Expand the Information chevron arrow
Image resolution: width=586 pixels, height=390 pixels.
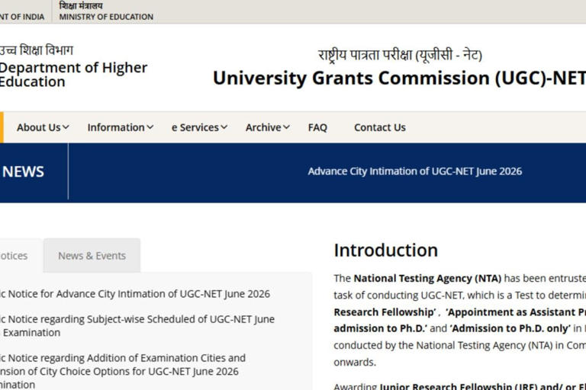[150, 128]
